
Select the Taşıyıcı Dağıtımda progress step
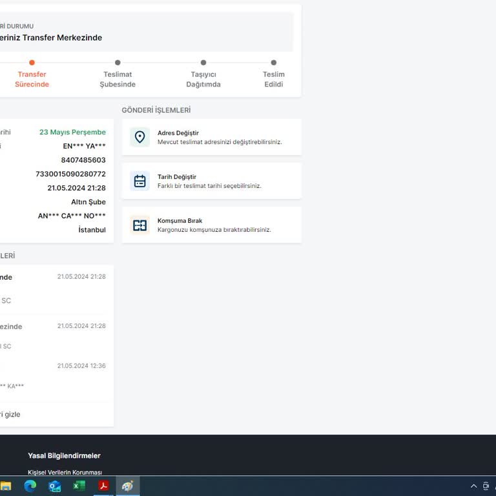coord(203,79)
